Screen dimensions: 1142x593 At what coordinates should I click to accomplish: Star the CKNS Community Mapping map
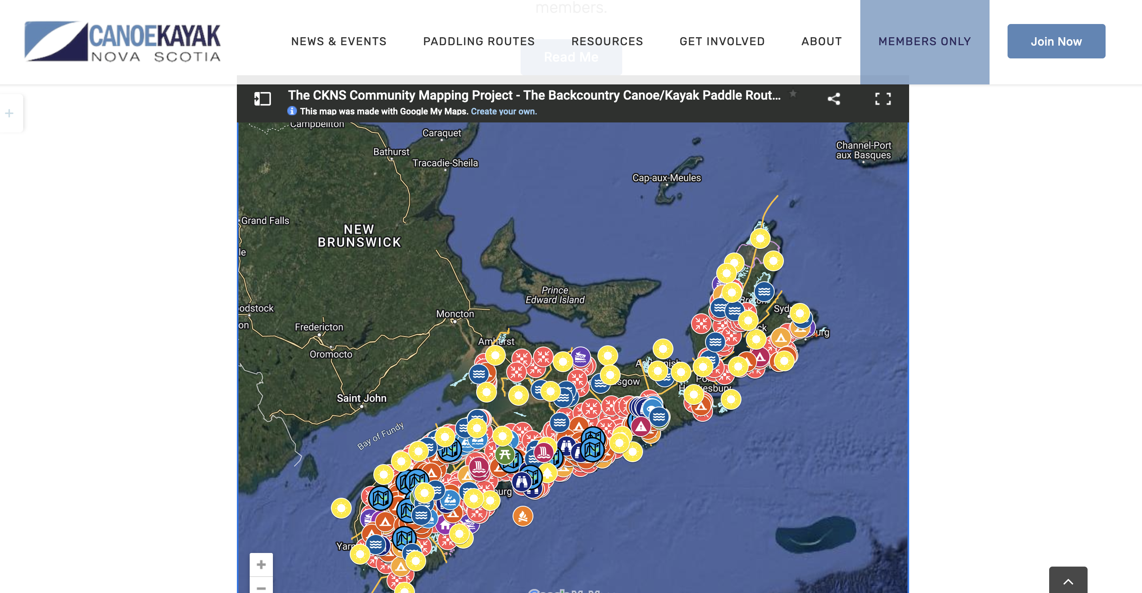click(x=793, y=94)
